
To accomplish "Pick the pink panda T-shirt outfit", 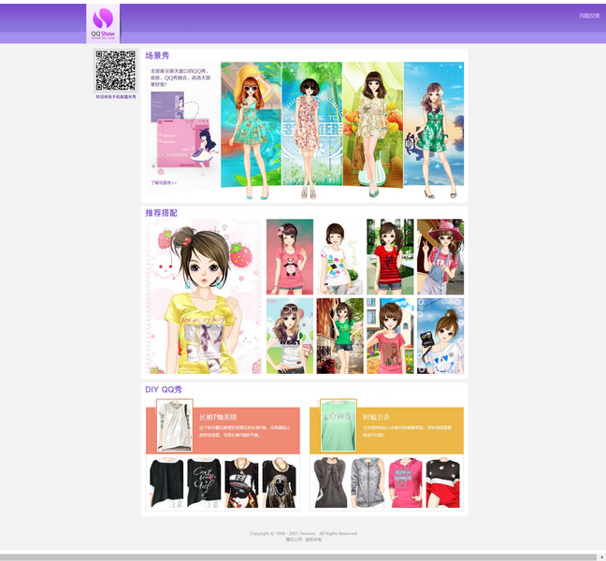I will pos(290,257).
